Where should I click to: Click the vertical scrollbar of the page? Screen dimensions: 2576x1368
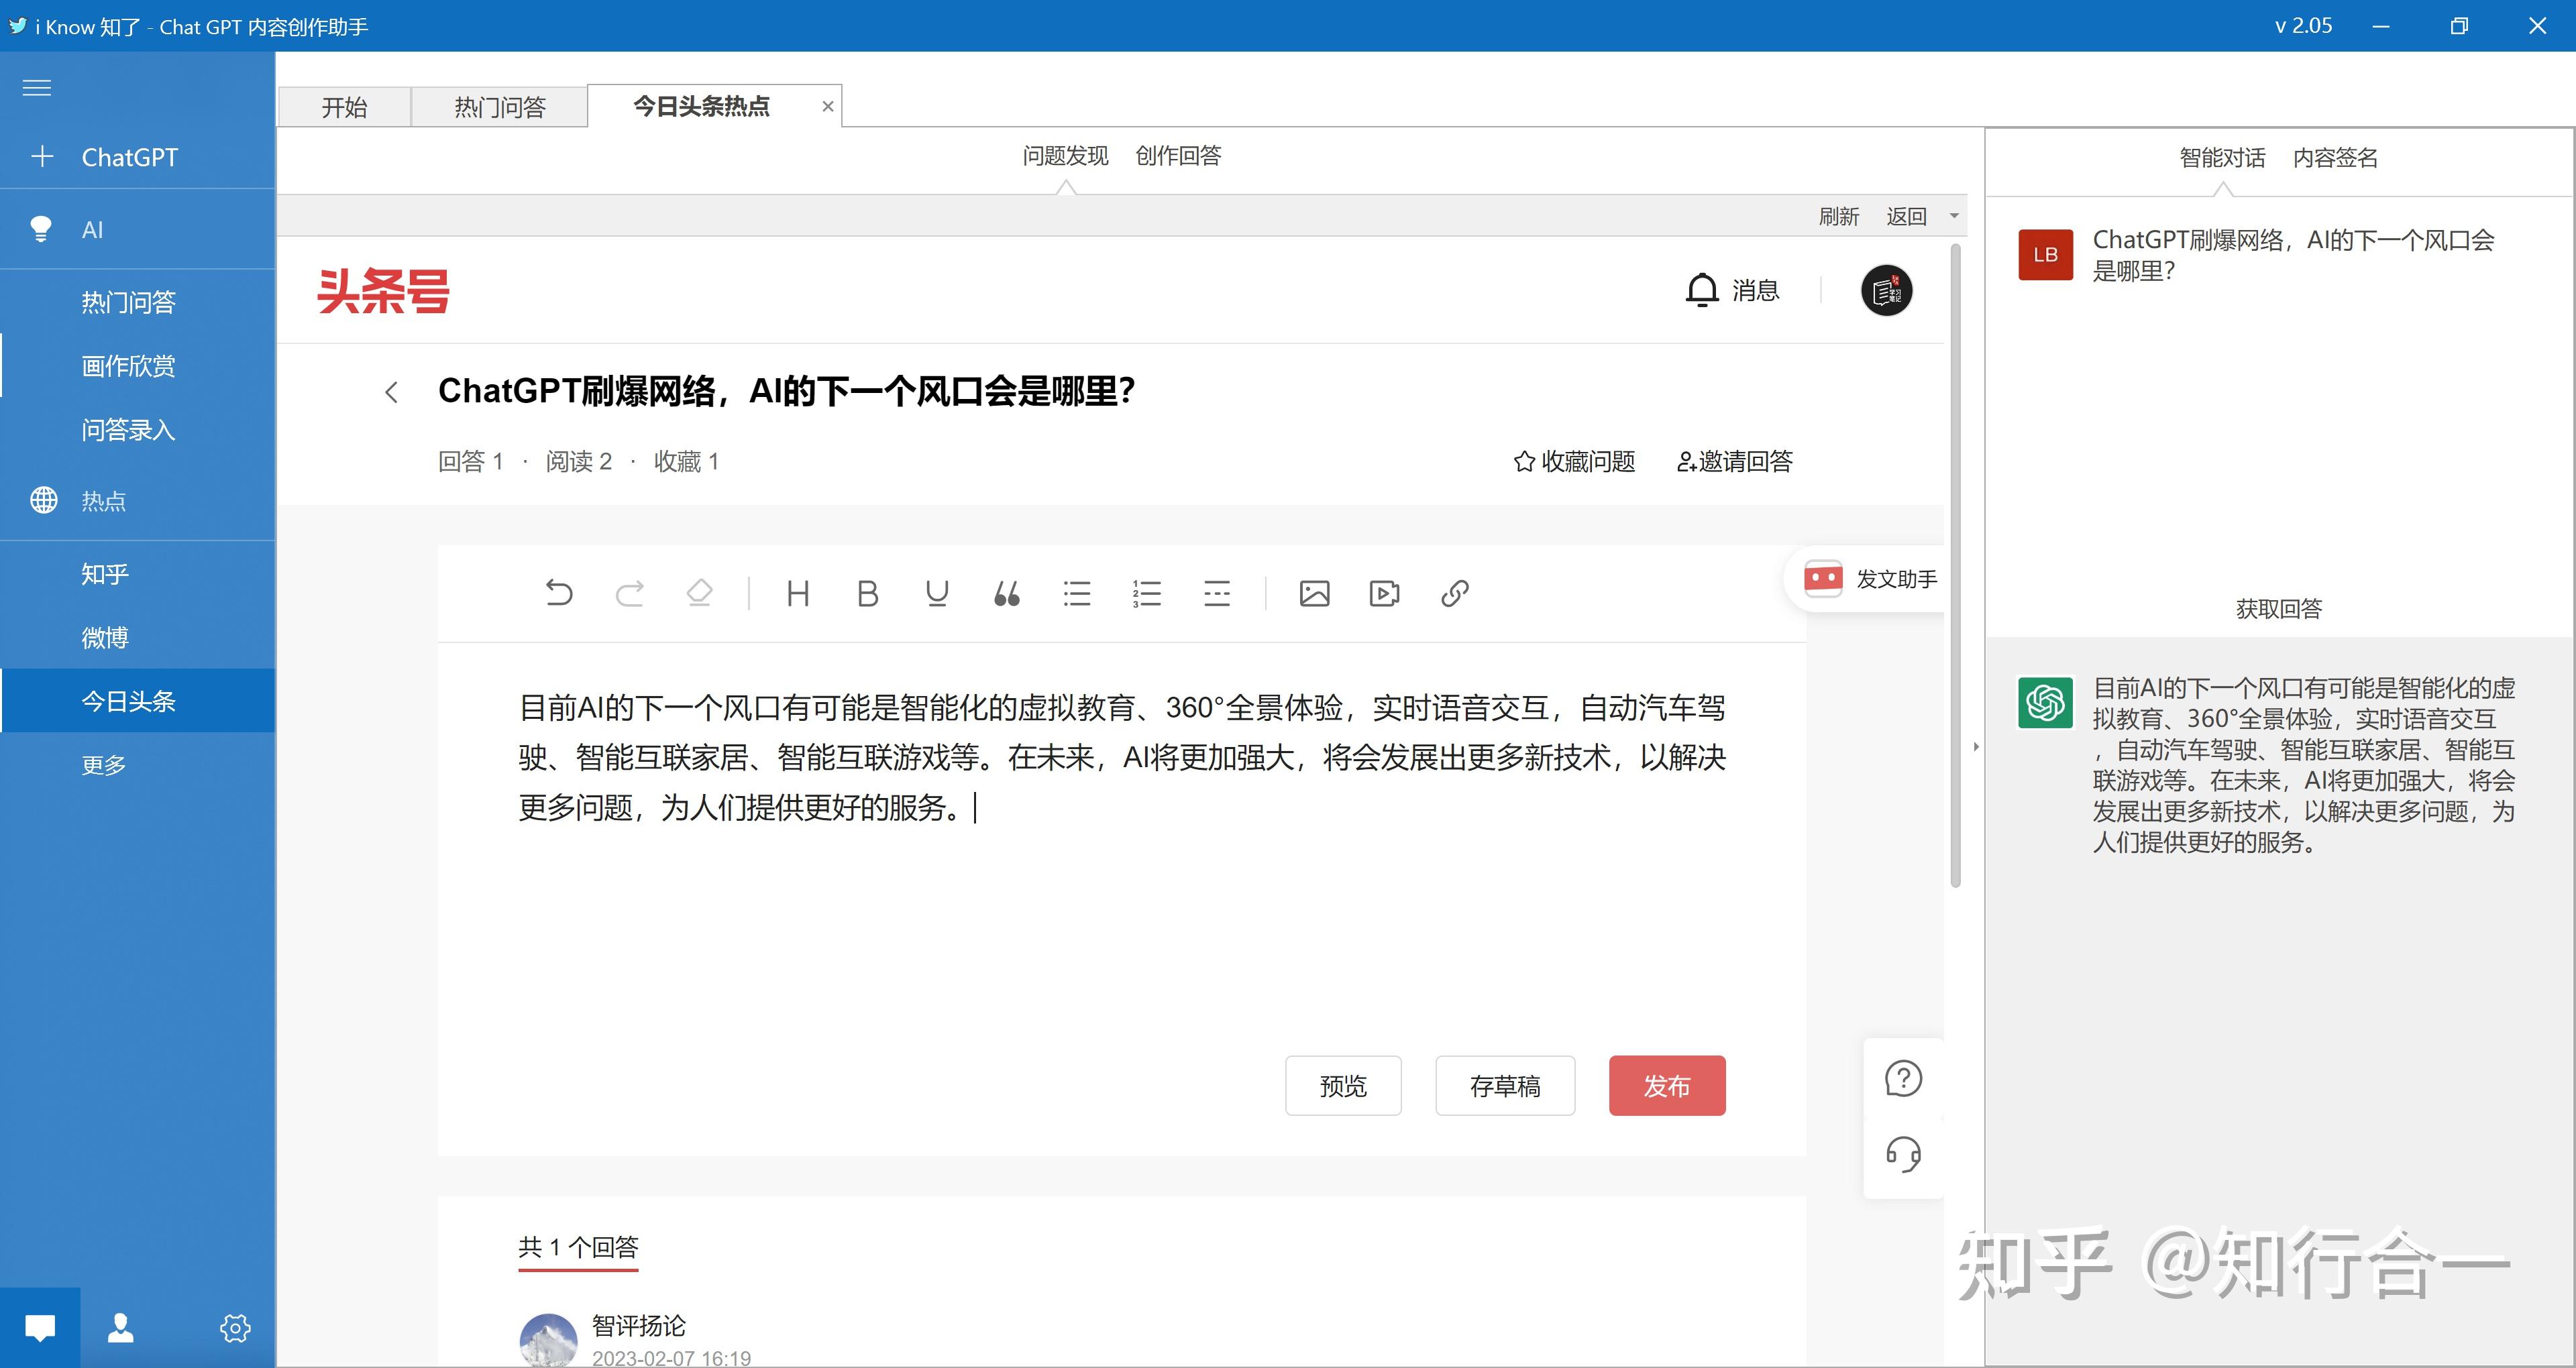1956,565
